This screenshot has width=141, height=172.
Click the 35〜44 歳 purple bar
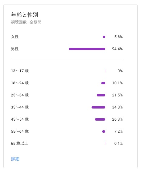(99, 107)
